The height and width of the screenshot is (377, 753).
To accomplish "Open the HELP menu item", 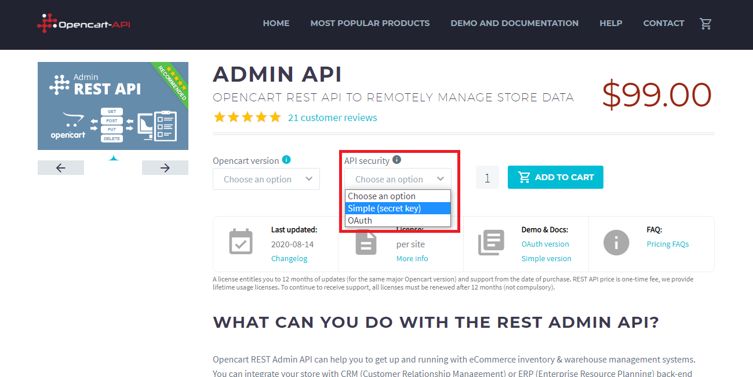I will coord(611,24).
